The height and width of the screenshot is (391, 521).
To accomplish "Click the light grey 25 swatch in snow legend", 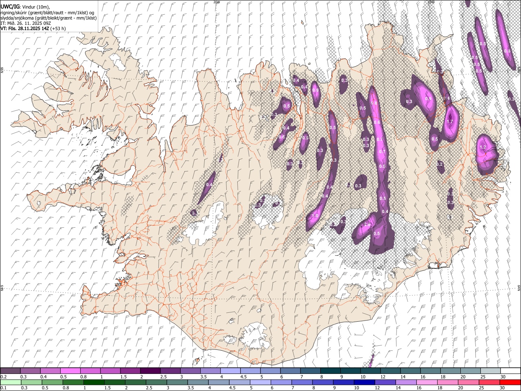I will pos(490,371).
